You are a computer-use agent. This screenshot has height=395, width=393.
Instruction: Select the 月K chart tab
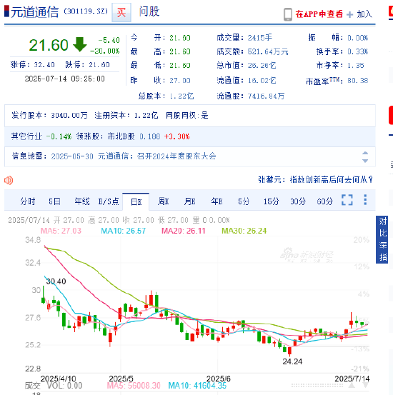(190, 201)
